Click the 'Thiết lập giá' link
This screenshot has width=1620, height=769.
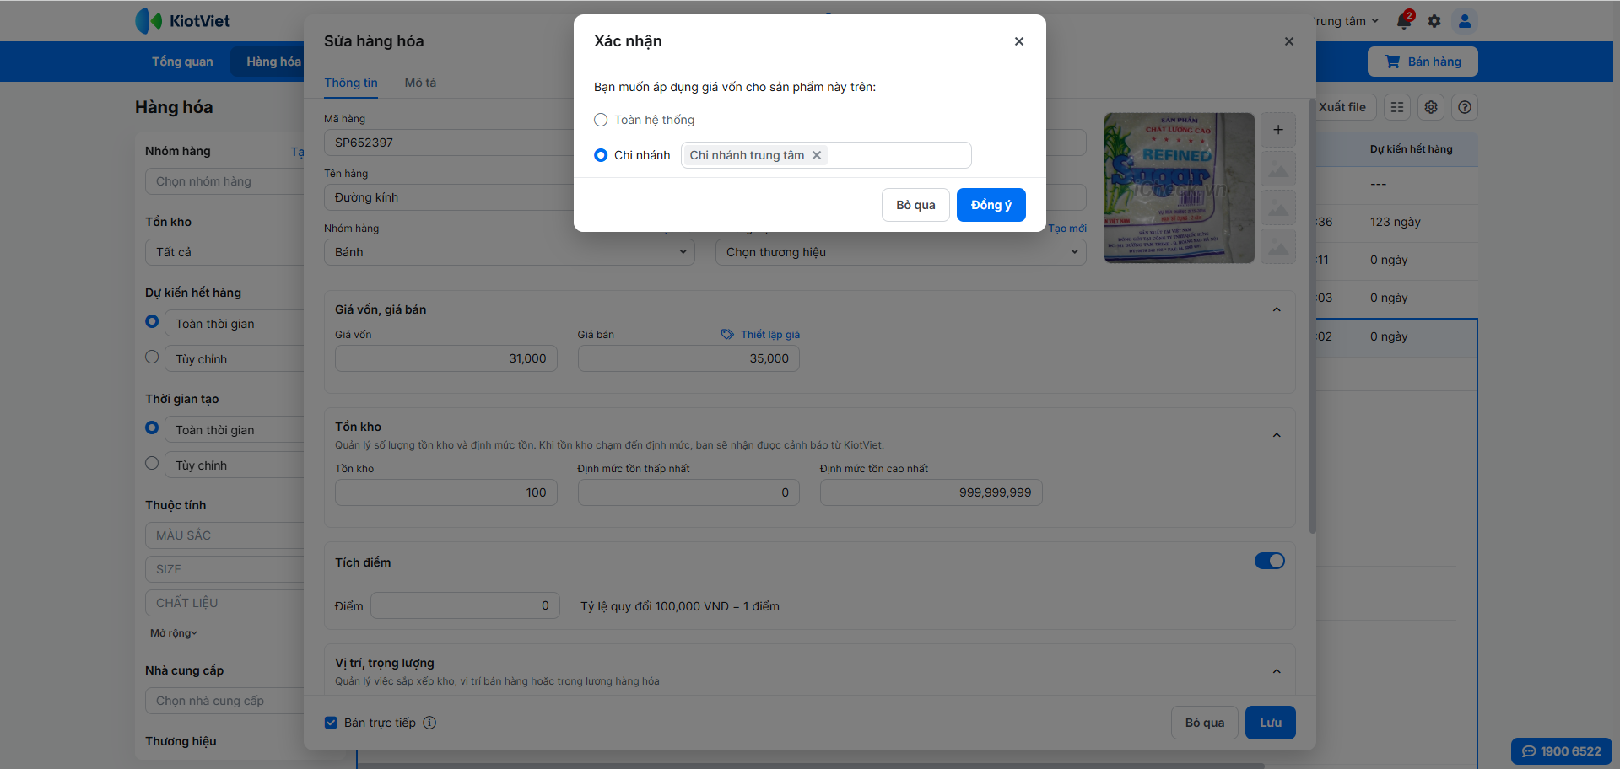pos(769,335)
